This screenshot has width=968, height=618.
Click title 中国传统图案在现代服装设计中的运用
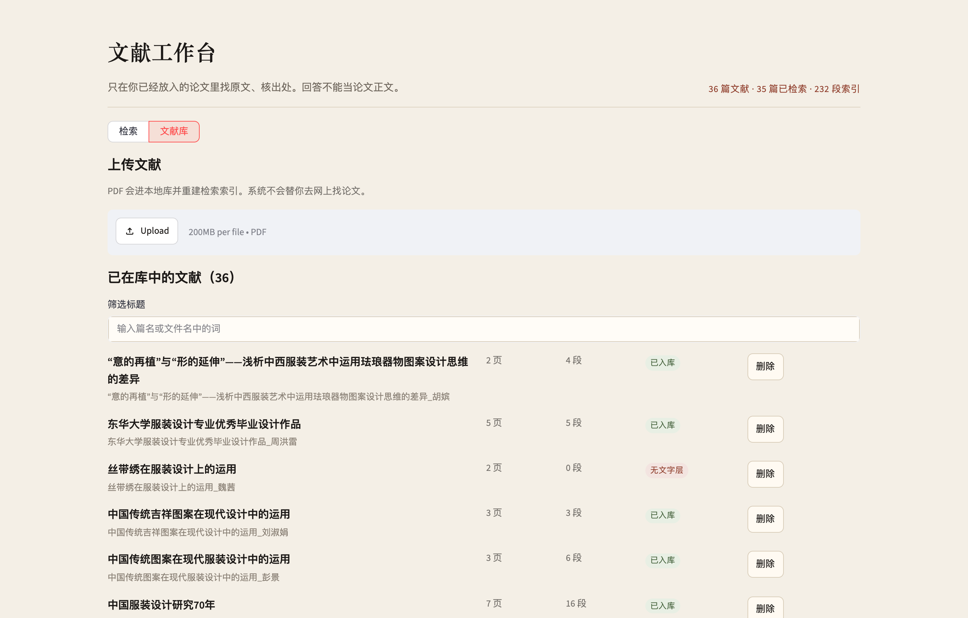[x=199, y=559]
